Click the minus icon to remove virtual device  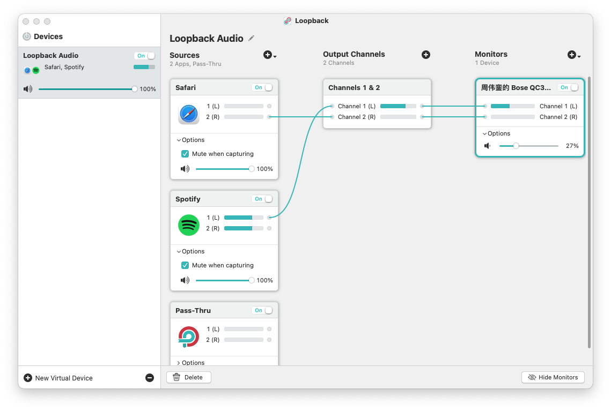[150, 378]
